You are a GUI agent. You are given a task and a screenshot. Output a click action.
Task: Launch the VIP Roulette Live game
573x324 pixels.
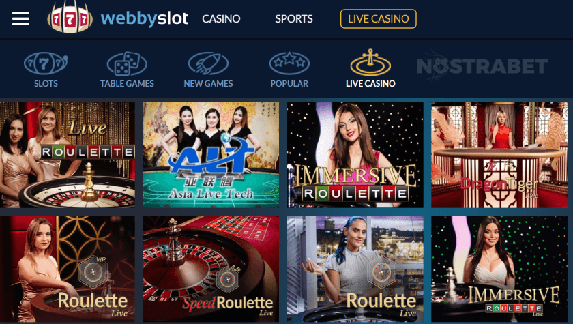(68, 269)
